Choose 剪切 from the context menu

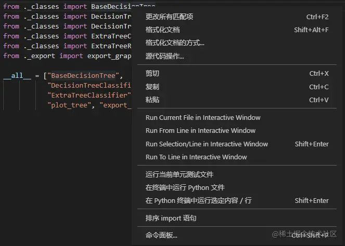tap(237, 73)
